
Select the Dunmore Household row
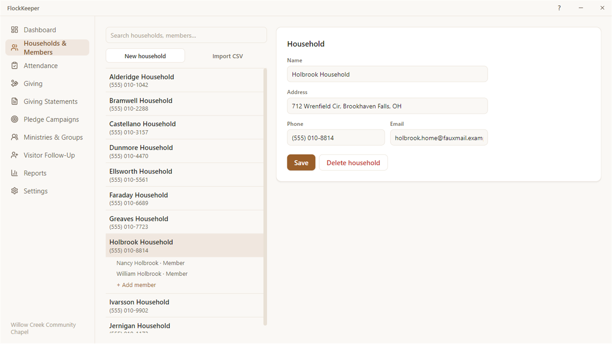tap(185, 151)
